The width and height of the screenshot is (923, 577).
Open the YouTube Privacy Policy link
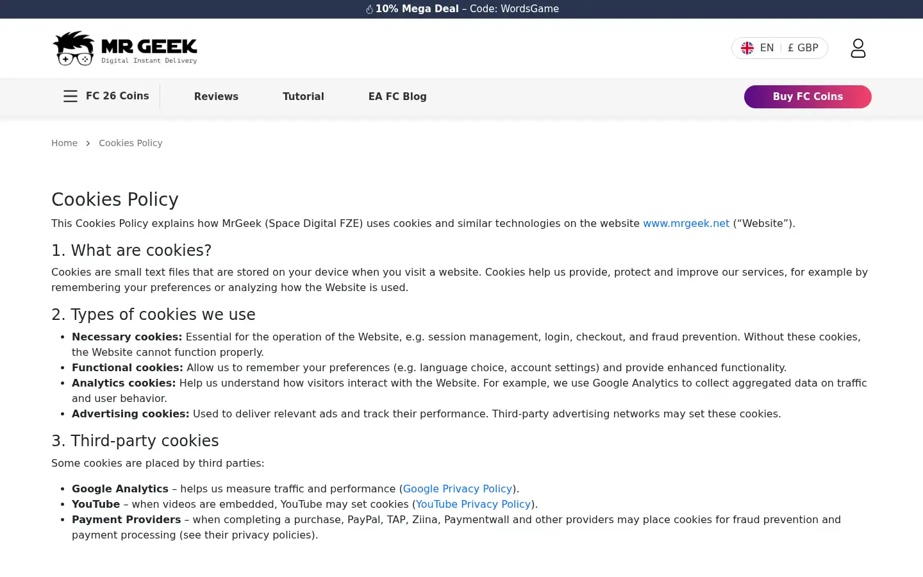pos(474,504)
